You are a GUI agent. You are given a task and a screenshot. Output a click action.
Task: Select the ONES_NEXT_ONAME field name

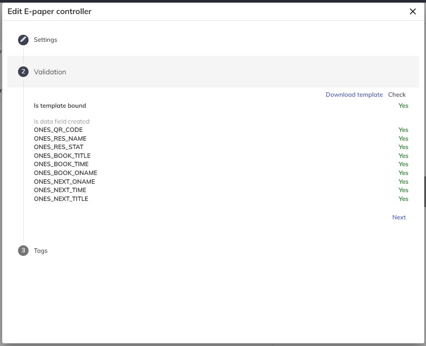tap(64, 182)
